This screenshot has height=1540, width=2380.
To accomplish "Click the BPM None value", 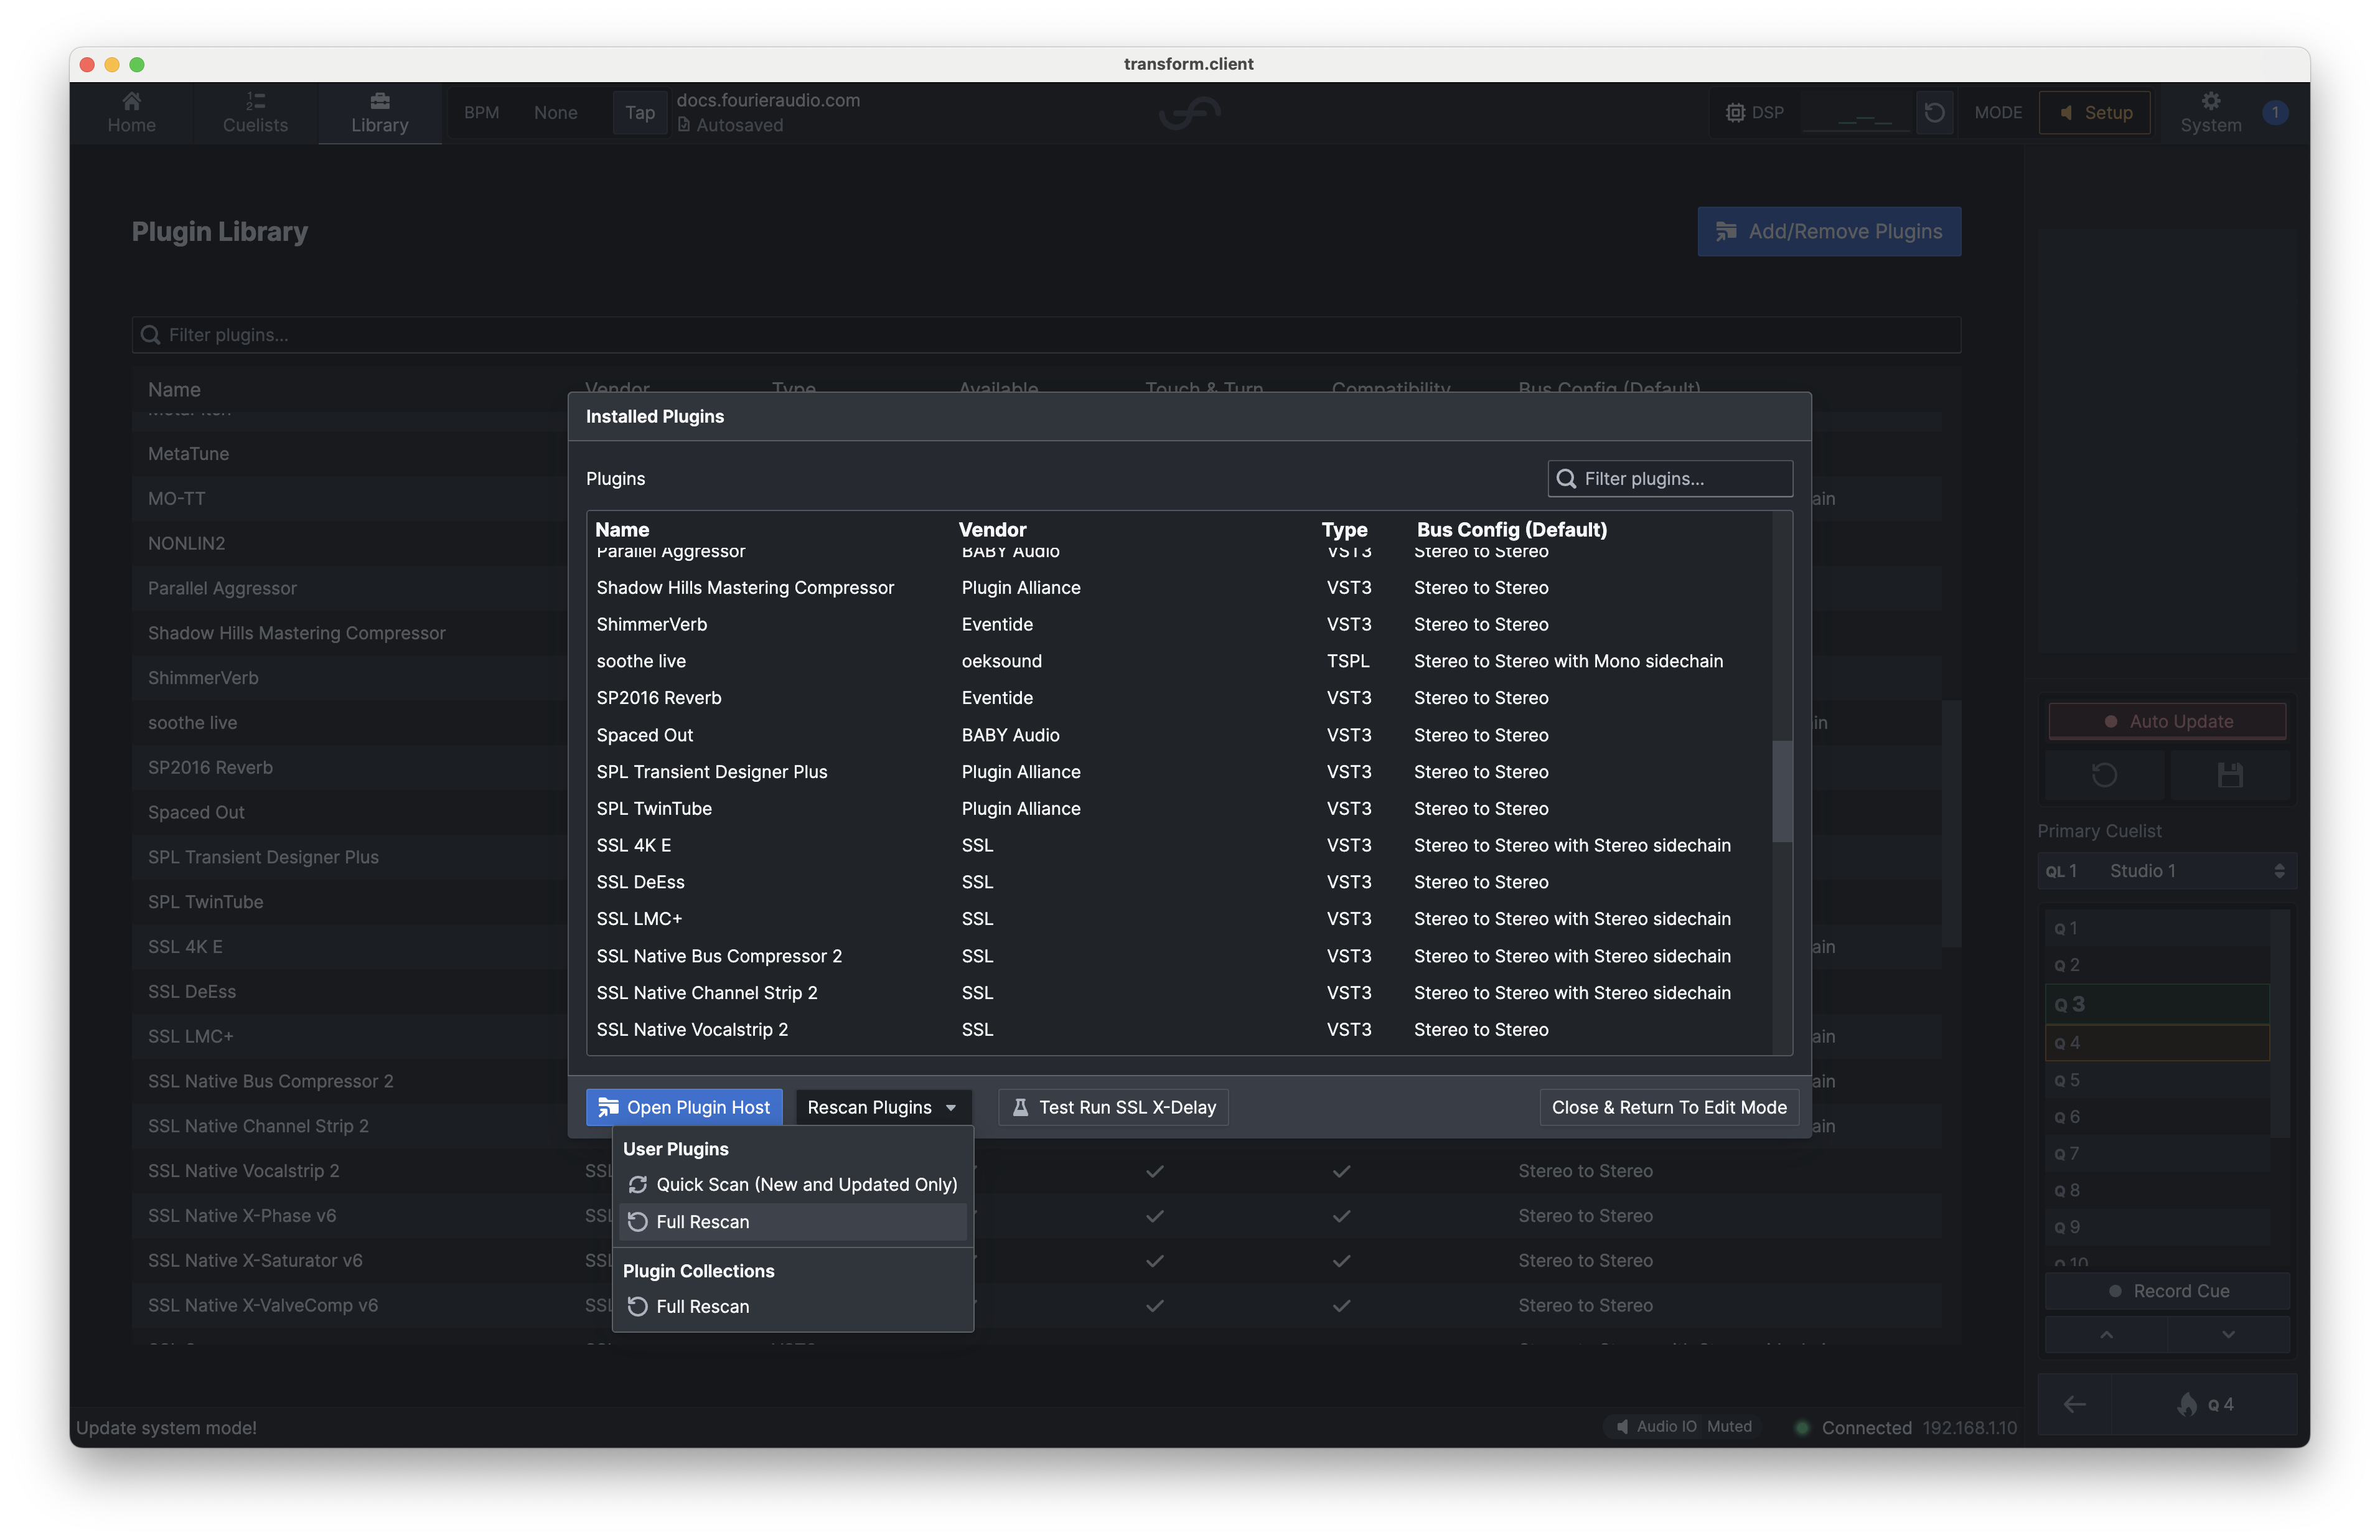I will tap(555, 113).
